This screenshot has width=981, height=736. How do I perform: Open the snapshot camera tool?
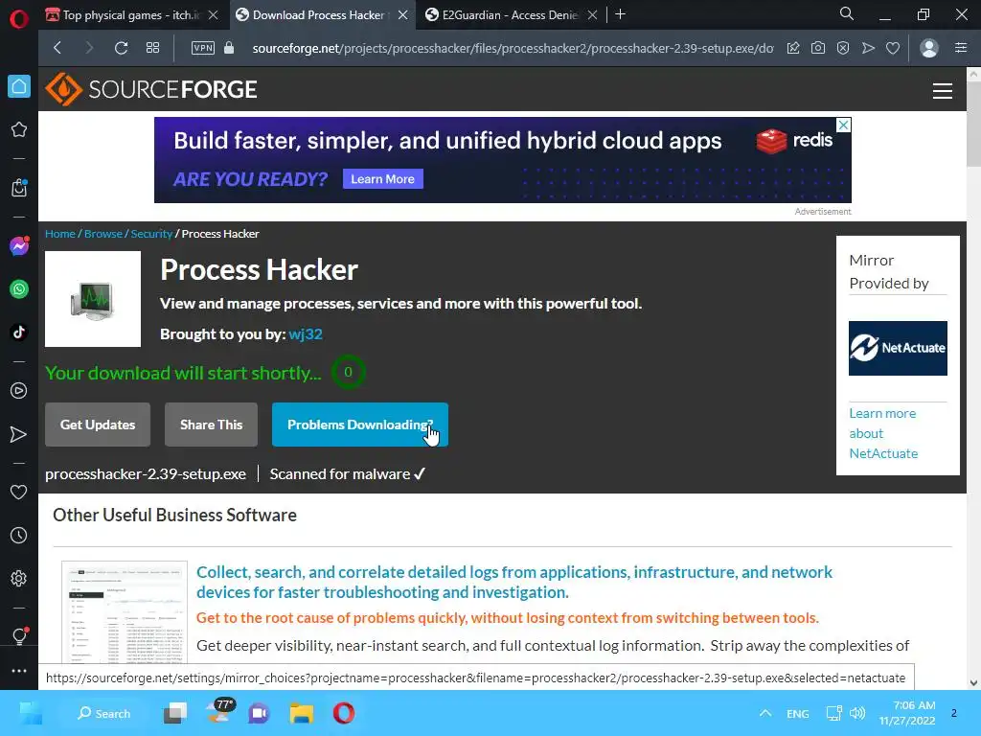(x=818, y=48)
